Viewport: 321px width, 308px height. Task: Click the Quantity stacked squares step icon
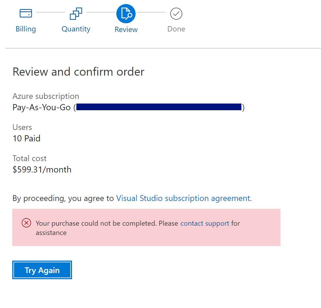coord(76,14)
